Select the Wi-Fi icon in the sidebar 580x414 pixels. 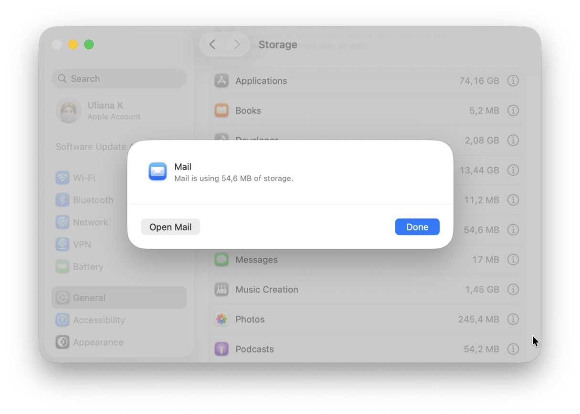pos(63,178)
